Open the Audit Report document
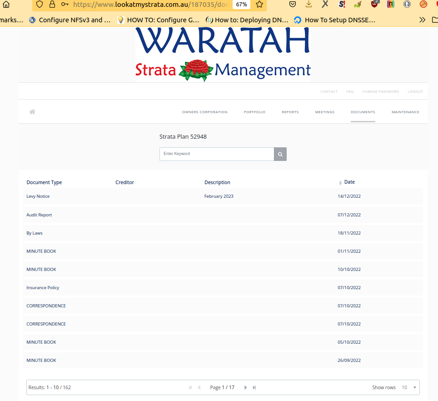Image resolution: width=438 pixels, height=401 pixels. [x=39, y=215]
